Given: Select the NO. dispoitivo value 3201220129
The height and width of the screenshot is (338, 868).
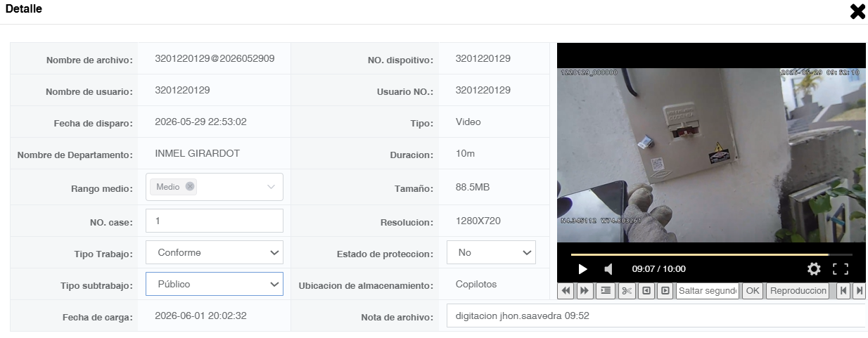Looking at the screenshot, I should pyautogui.click(x=483, y=58).
